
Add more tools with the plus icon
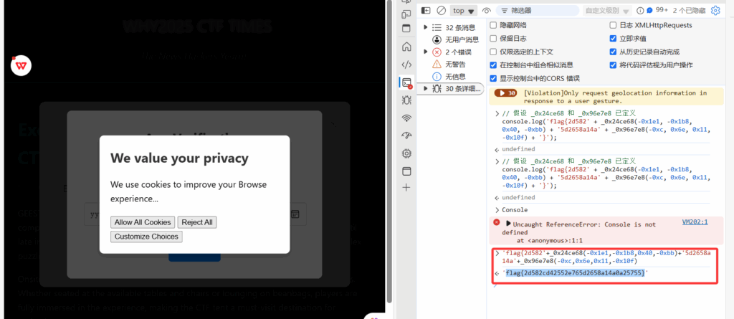pos(406,188)
